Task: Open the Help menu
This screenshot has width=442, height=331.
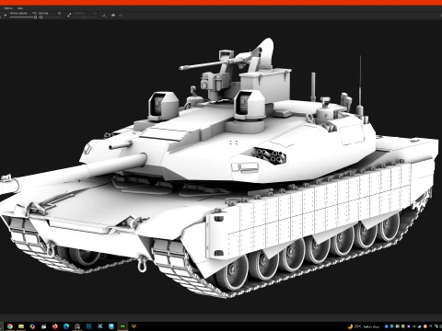Action: (20, 8)
